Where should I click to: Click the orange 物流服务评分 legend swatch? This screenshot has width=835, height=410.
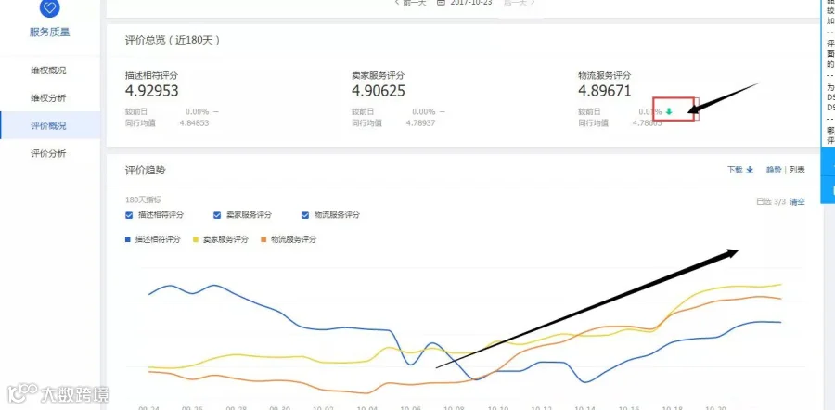263,239
